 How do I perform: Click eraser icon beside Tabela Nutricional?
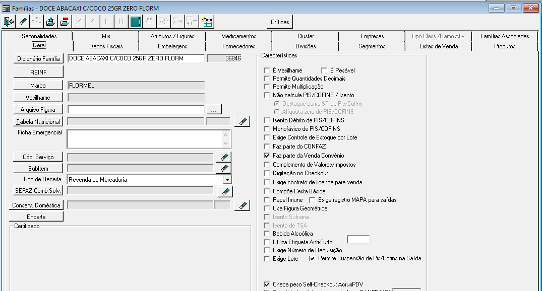pyautogui.click(x=243, y=121)
